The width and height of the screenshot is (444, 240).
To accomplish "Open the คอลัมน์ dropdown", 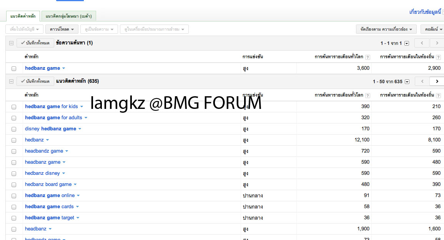I will click(433, 29).
